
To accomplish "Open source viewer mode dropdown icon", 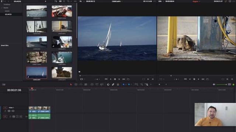I will click(83, 79).
